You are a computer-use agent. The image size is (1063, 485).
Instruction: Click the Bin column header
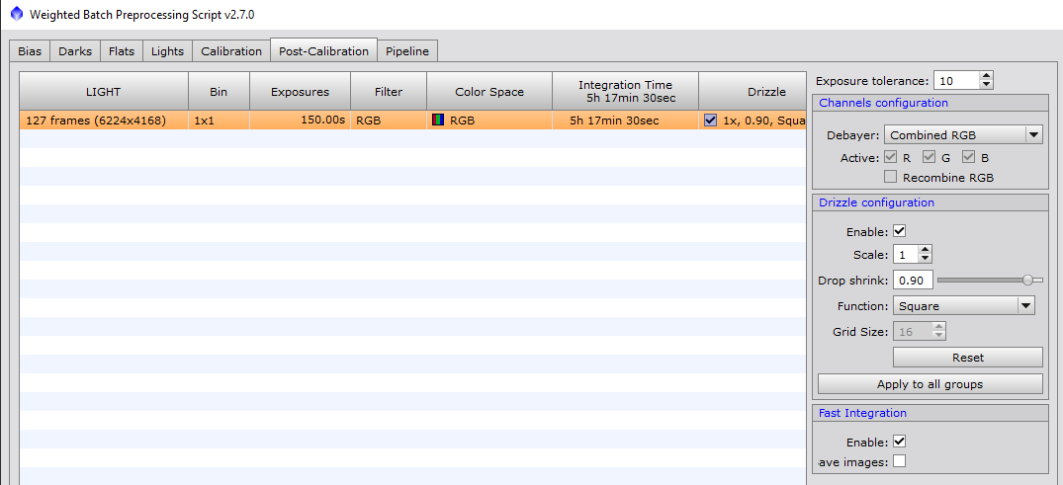[x=219, y=92]
